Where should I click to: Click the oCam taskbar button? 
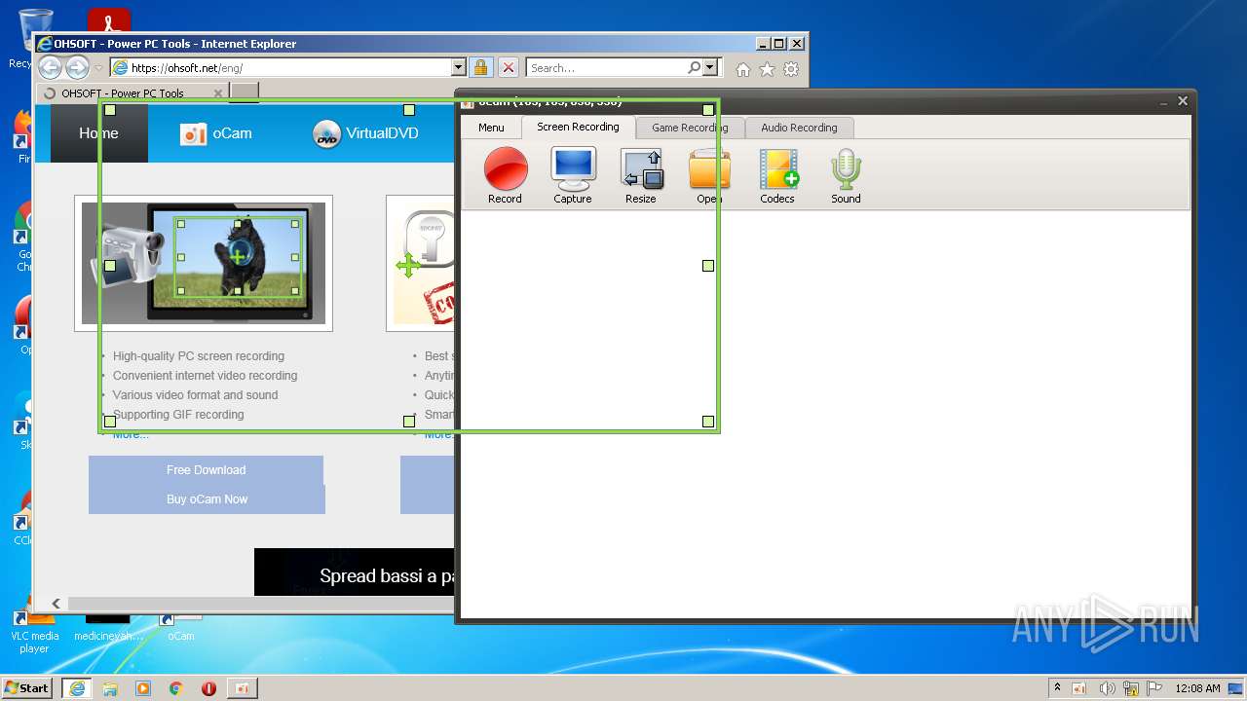pos(242,688)
